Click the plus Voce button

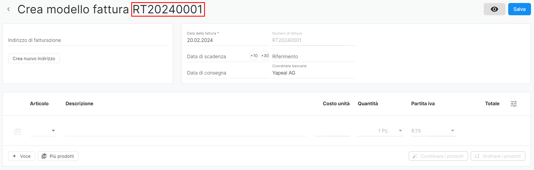point(21,156)
